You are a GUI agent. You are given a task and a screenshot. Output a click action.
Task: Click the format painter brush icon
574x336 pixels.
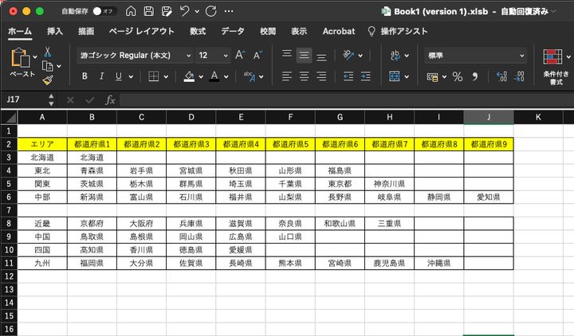[48, 80]
